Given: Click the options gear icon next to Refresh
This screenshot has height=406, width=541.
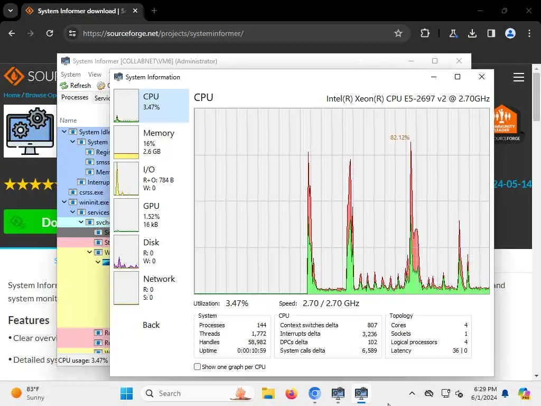Looking at the screenshot, I should point(101,85).
